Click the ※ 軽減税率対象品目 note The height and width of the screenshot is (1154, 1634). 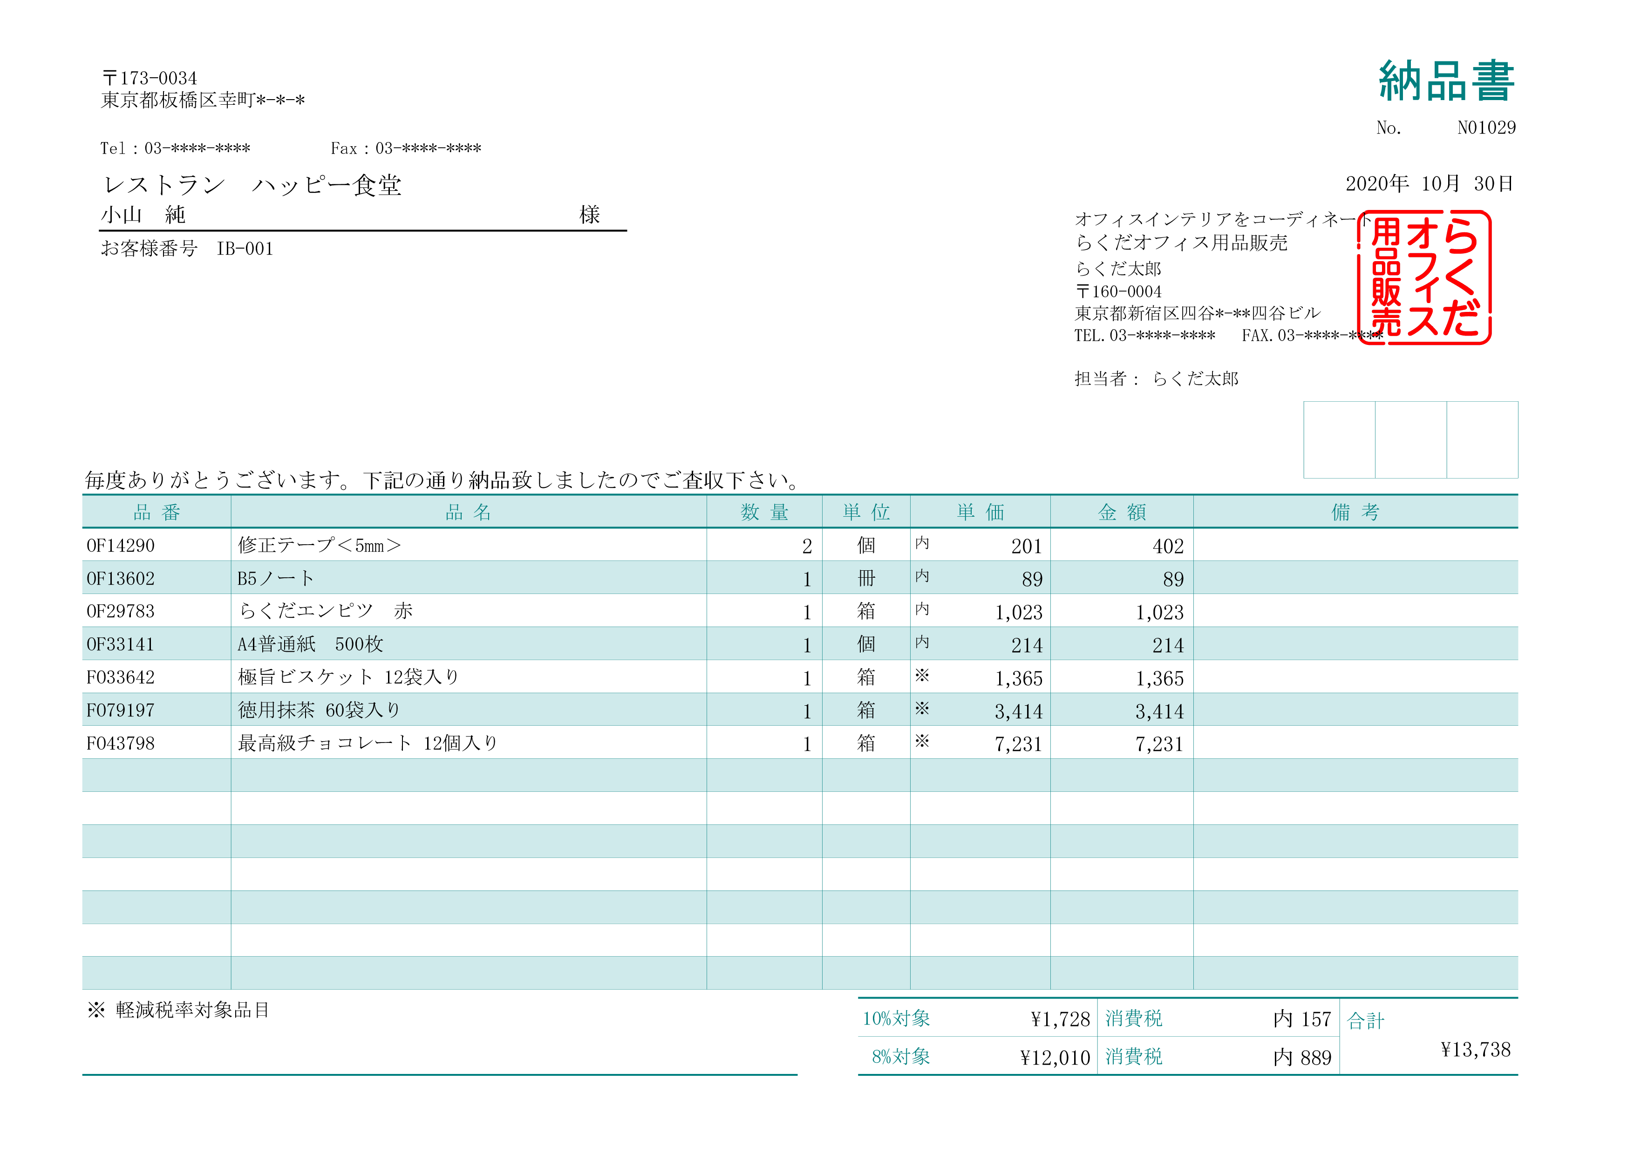tap(178, 1010)
